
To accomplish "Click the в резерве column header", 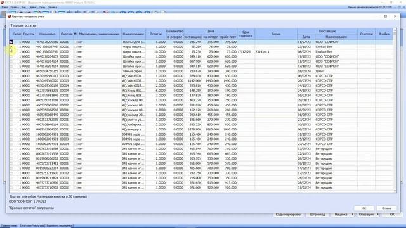I will click(x=175, y=37).
